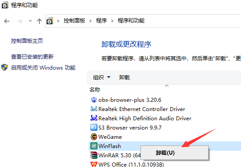The image size is (241, 167).
Task: Click the Realtek Ethernet Controller icon
Action: [x=94, y=109]
